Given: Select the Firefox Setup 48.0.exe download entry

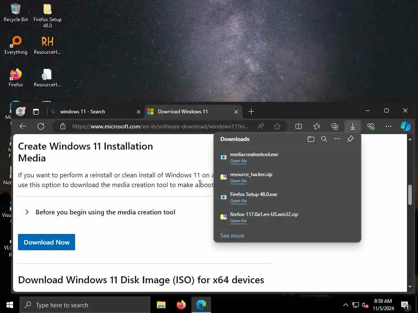Looking at the screenshot, I should pos(287,197).
